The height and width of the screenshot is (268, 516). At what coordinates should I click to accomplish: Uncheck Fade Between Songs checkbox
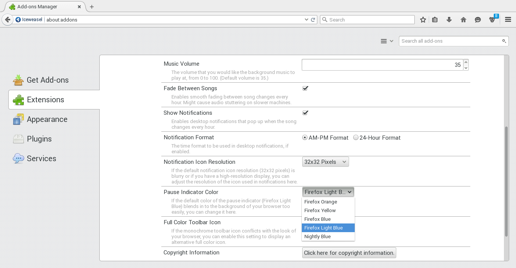tap(305, 88)
